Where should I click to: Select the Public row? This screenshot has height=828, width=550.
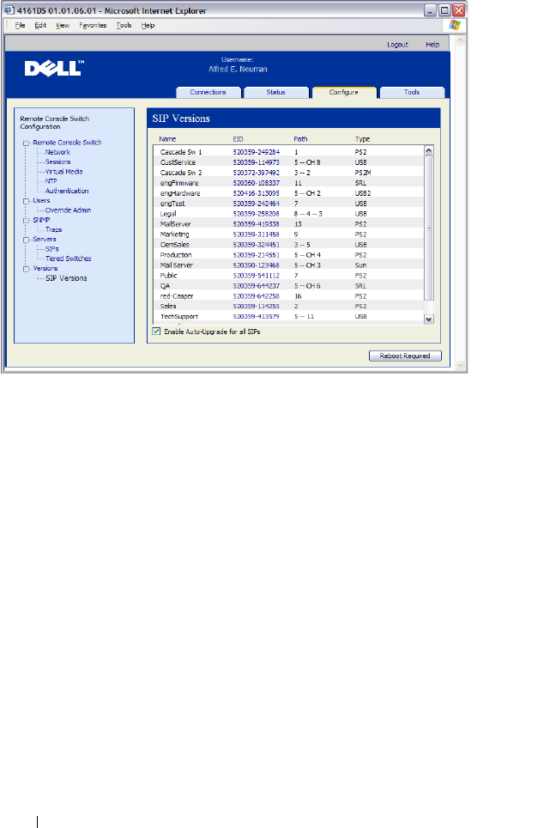tap(288, 276)
